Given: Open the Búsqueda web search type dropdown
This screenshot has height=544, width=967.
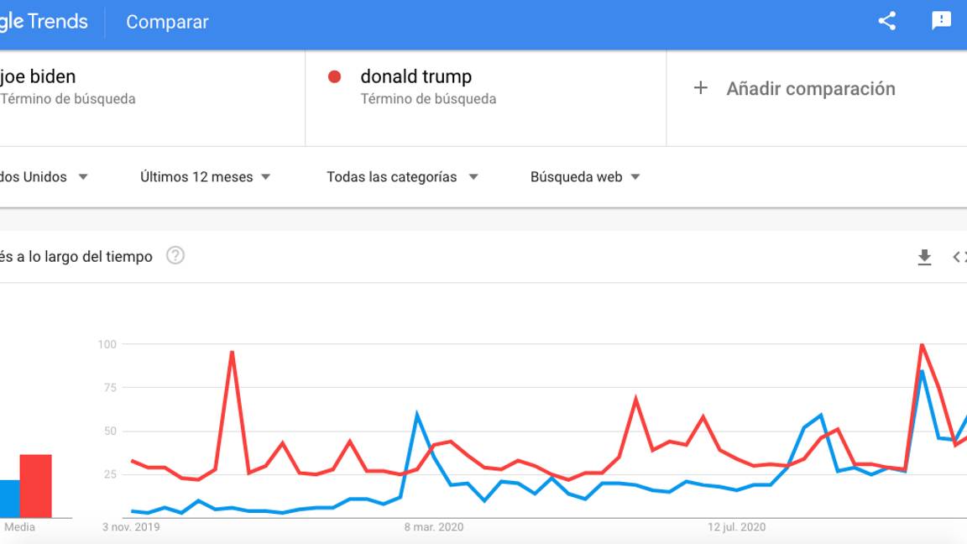Looking at the screenshot, I should point(584,176).
